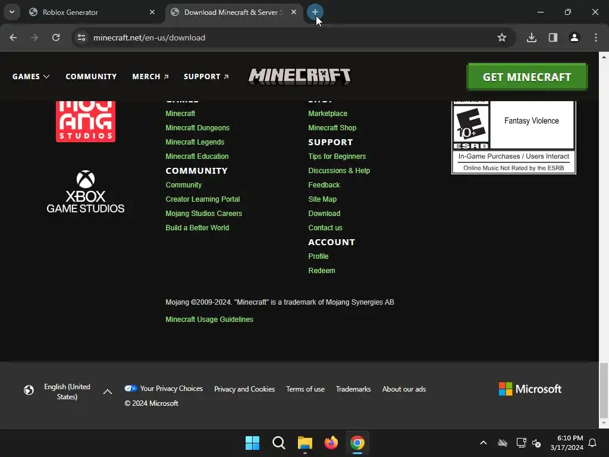609x457 pixels.
Task: Click the globe language icon
Action: tap(29, 390)
